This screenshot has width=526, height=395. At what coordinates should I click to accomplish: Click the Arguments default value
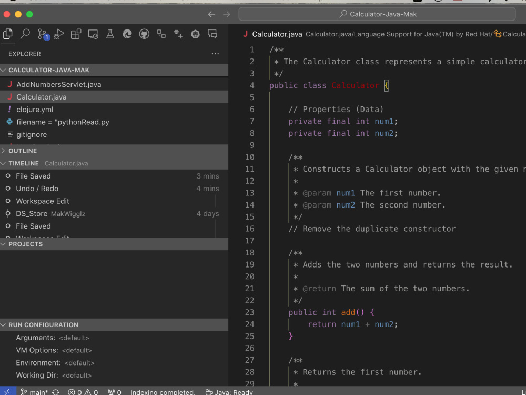coord(74,338)
